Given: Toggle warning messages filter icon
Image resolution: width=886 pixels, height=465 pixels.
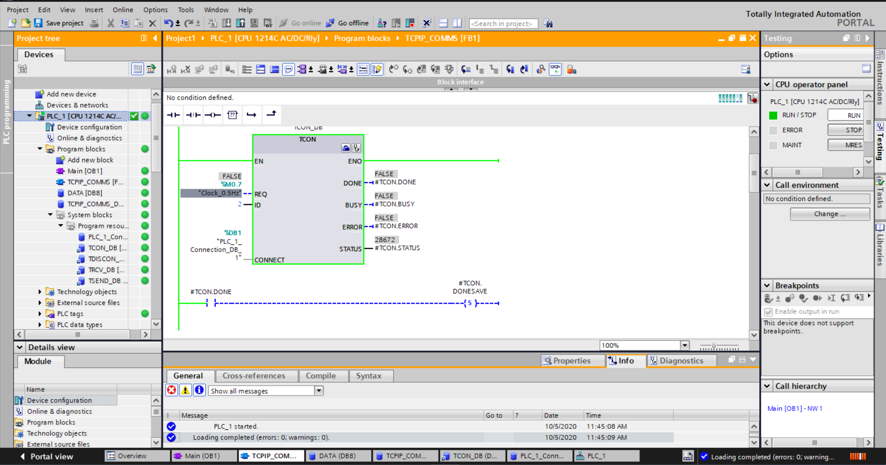Looking at the screenshot, I should click(x=186, y=390).
